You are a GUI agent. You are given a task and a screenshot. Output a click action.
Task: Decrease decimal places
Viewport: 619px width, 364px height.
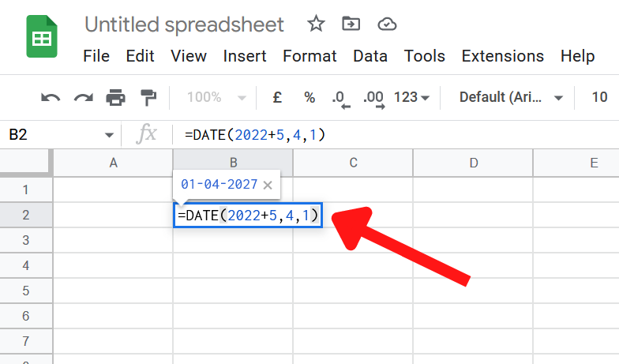point(341,99)
